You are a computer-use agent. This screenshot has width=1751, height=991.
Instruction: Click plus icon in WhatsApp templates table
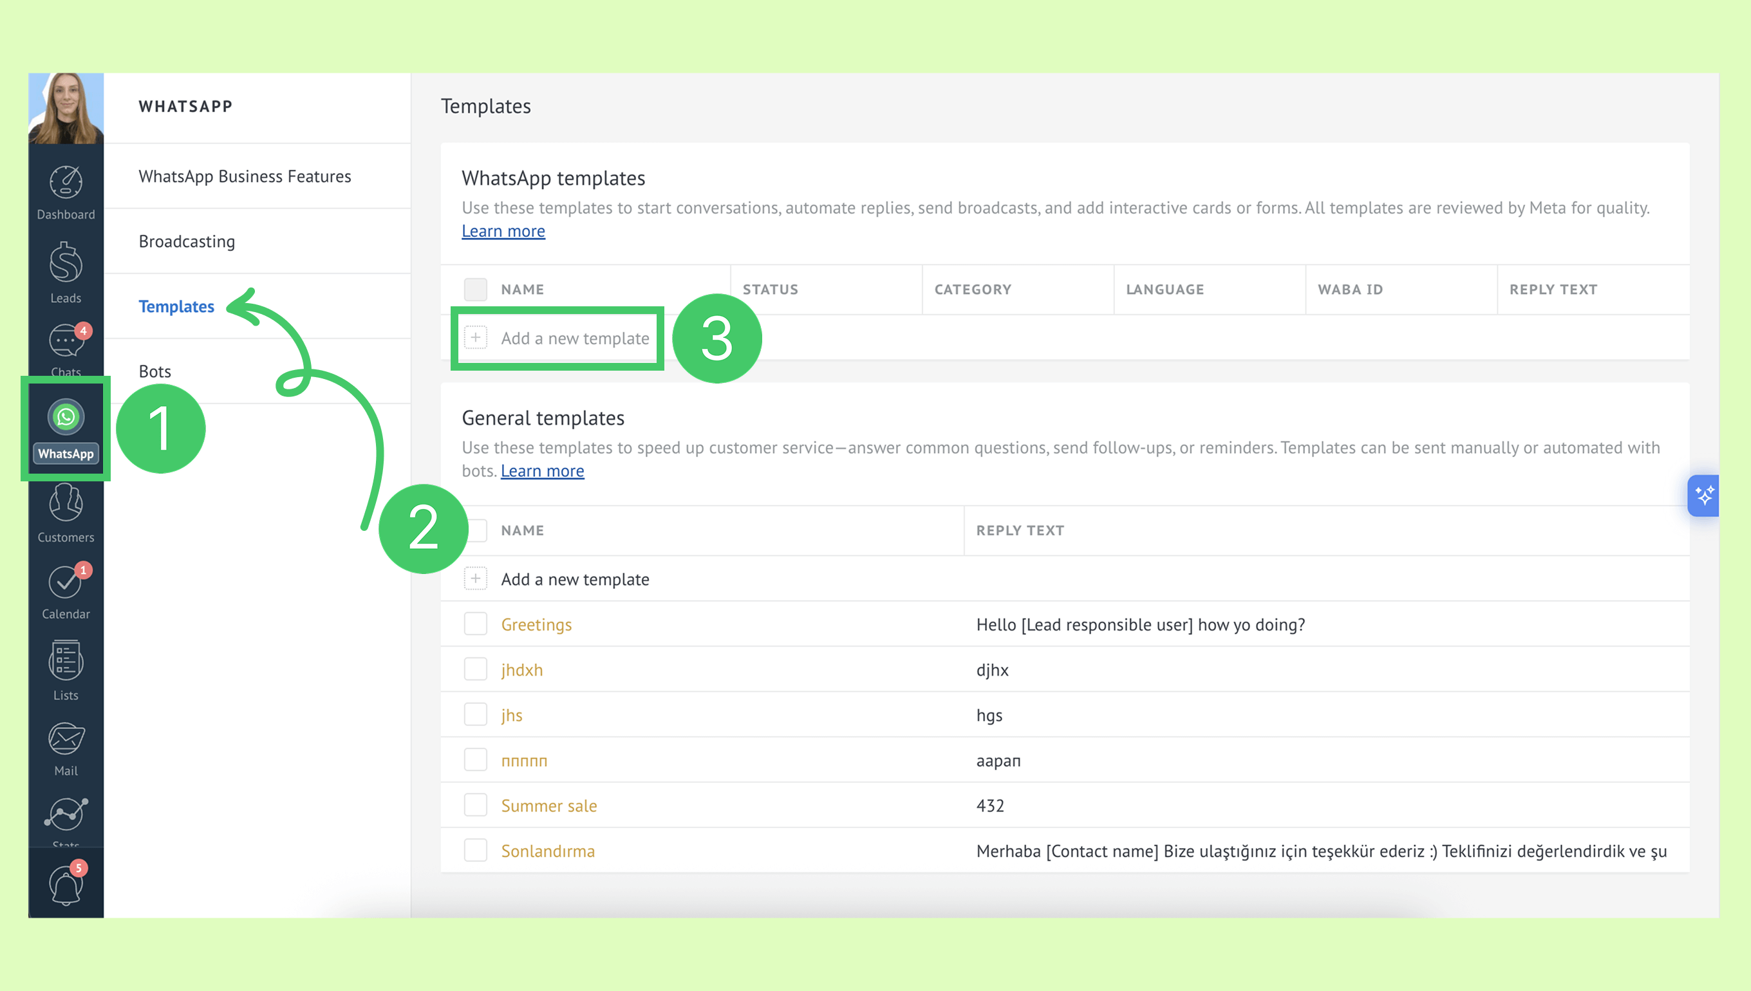point(475,338)
